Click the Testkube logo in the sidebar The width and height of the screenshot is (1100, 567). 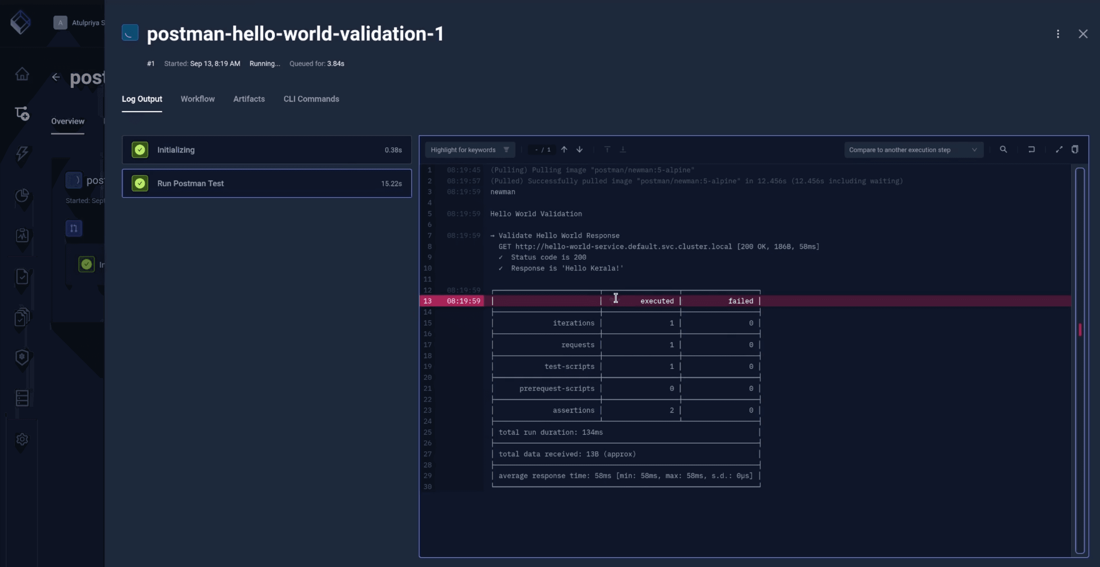tap(20, 22)
